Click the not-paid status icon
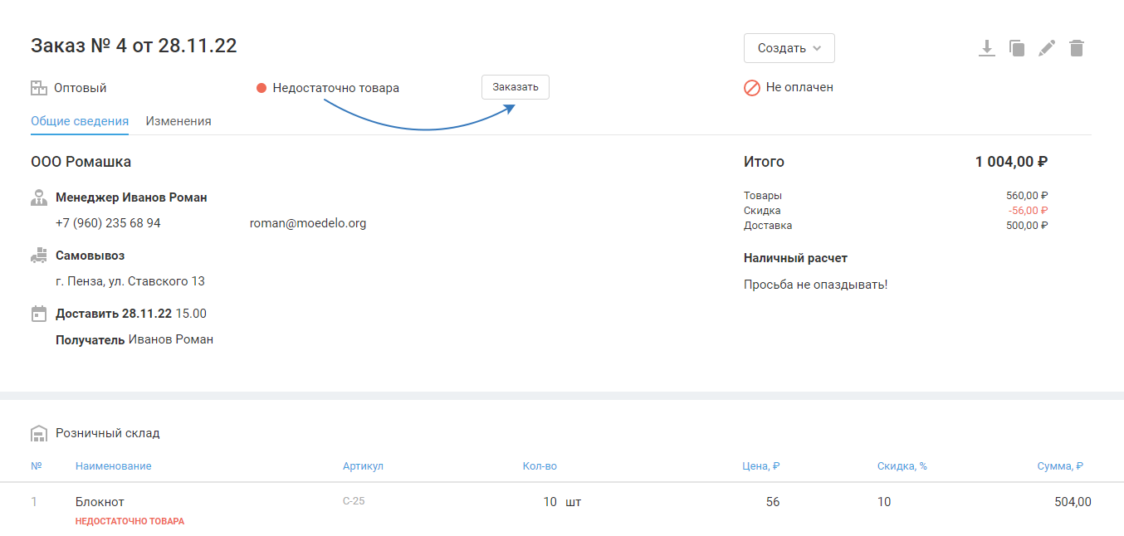 (752, 87)
